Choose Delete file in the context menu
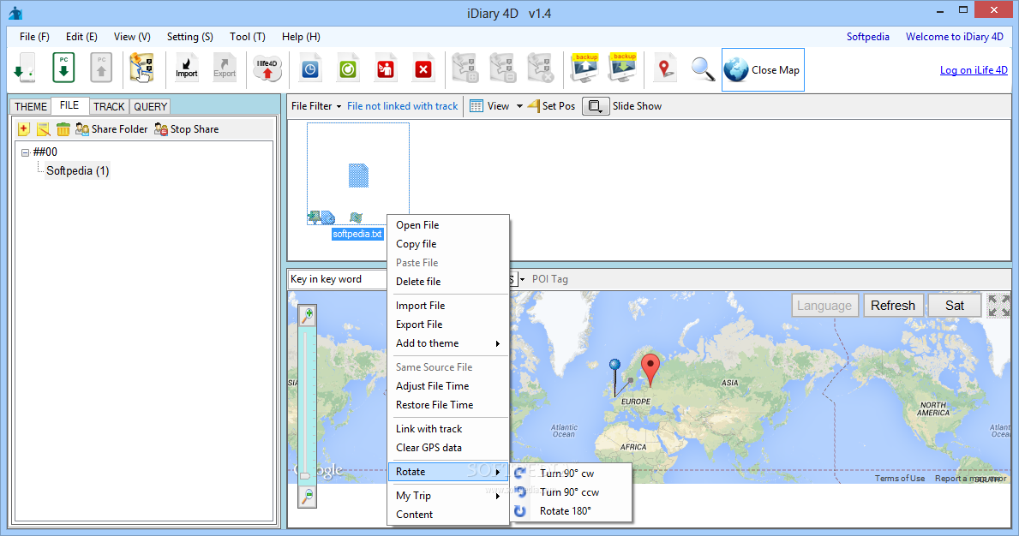The height and width of the screenshot is (536, 1019). coord(447,282)
